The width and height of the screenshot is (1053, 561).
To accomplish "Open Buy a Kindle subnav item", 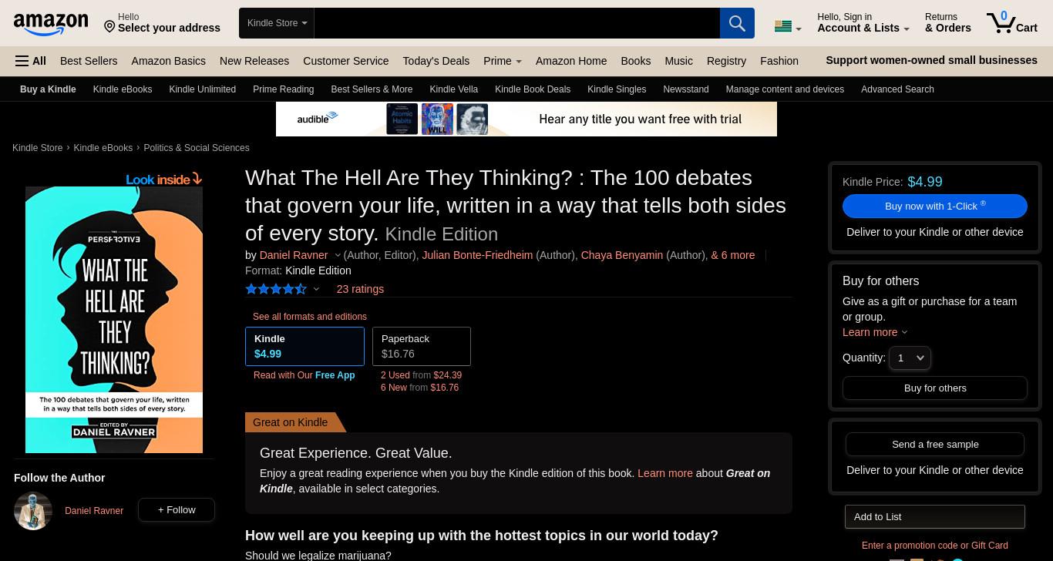I will coord(48,89).
